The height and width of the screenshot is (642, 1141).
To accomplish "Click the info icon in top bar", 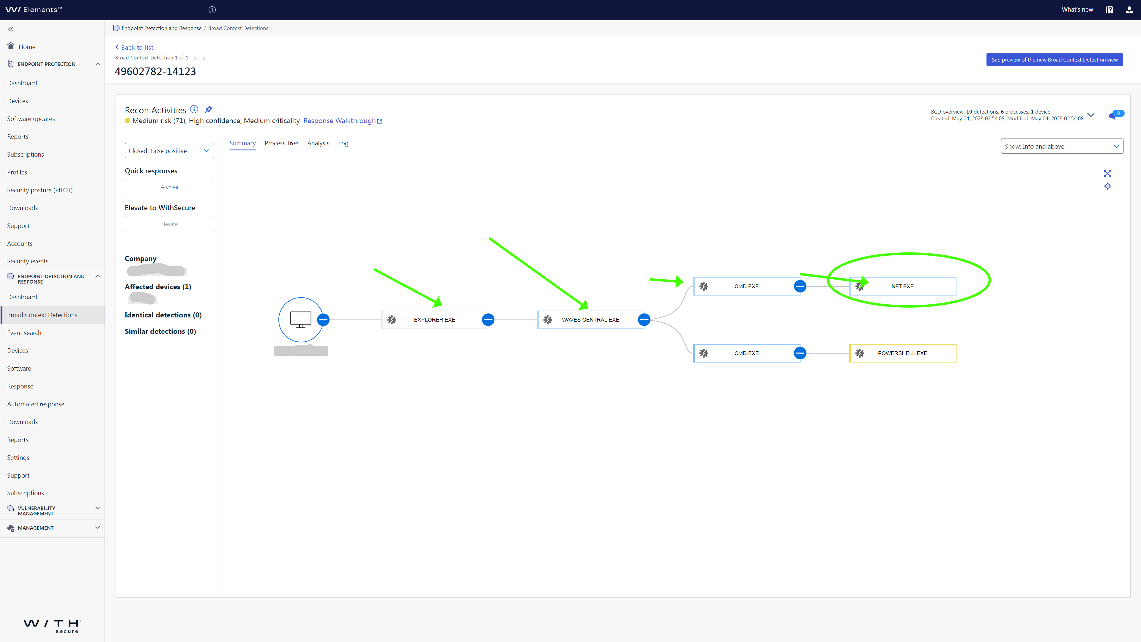I will pyautogui.click(x=212, y=10).
